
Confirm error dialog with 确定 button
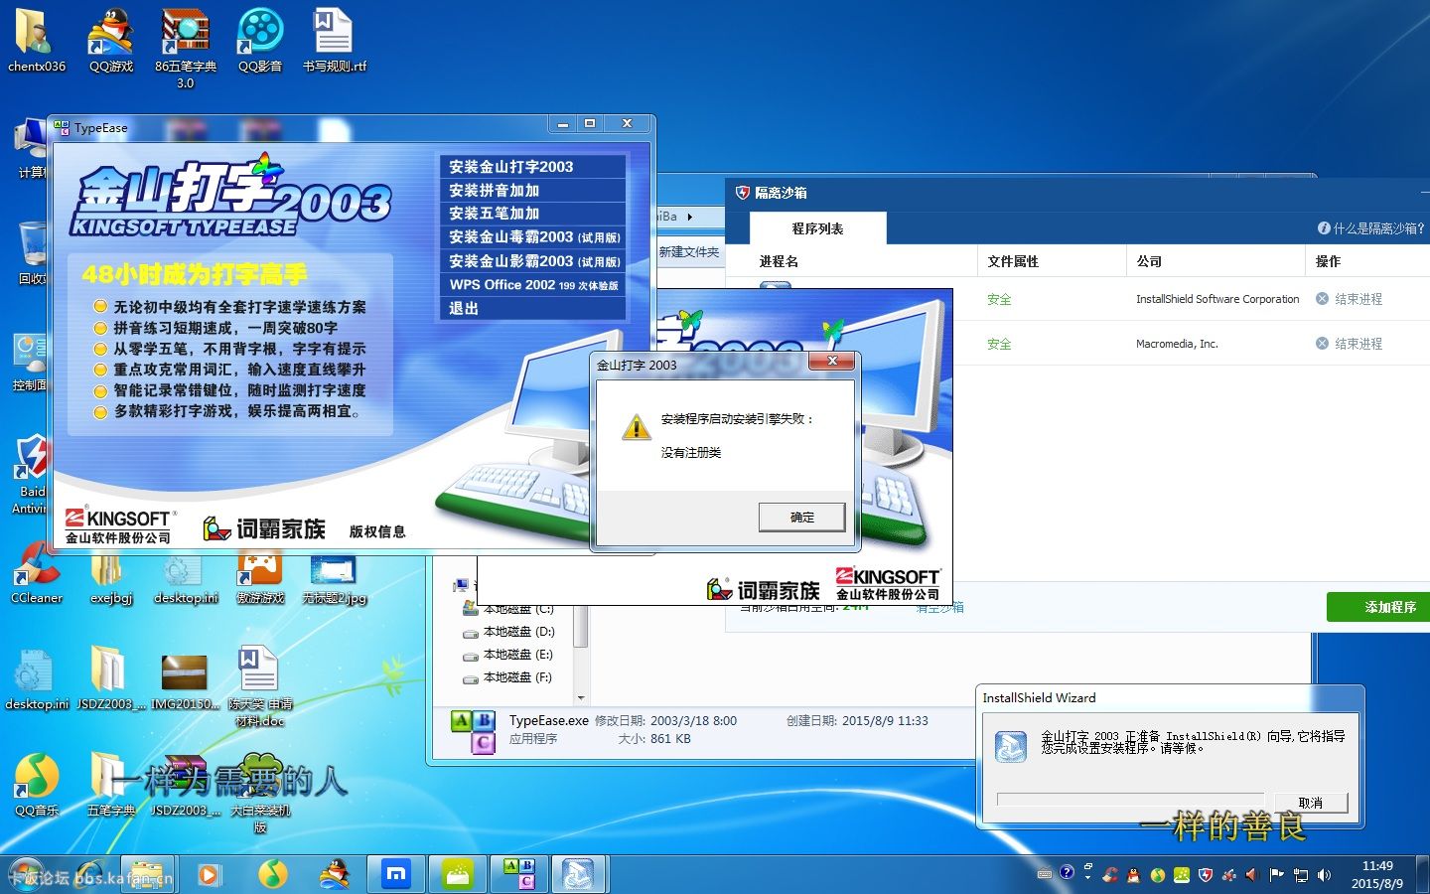[802, 518]
